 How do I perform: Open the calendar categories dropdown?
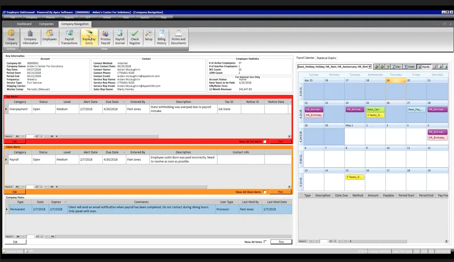(x=370, y=66)
